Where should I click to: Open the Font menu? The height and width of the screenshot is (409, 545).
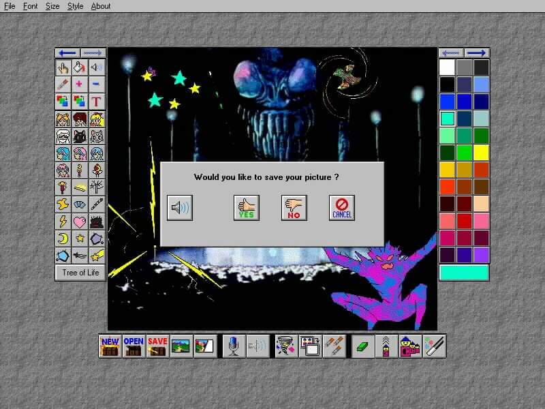(x=30, y=6)
